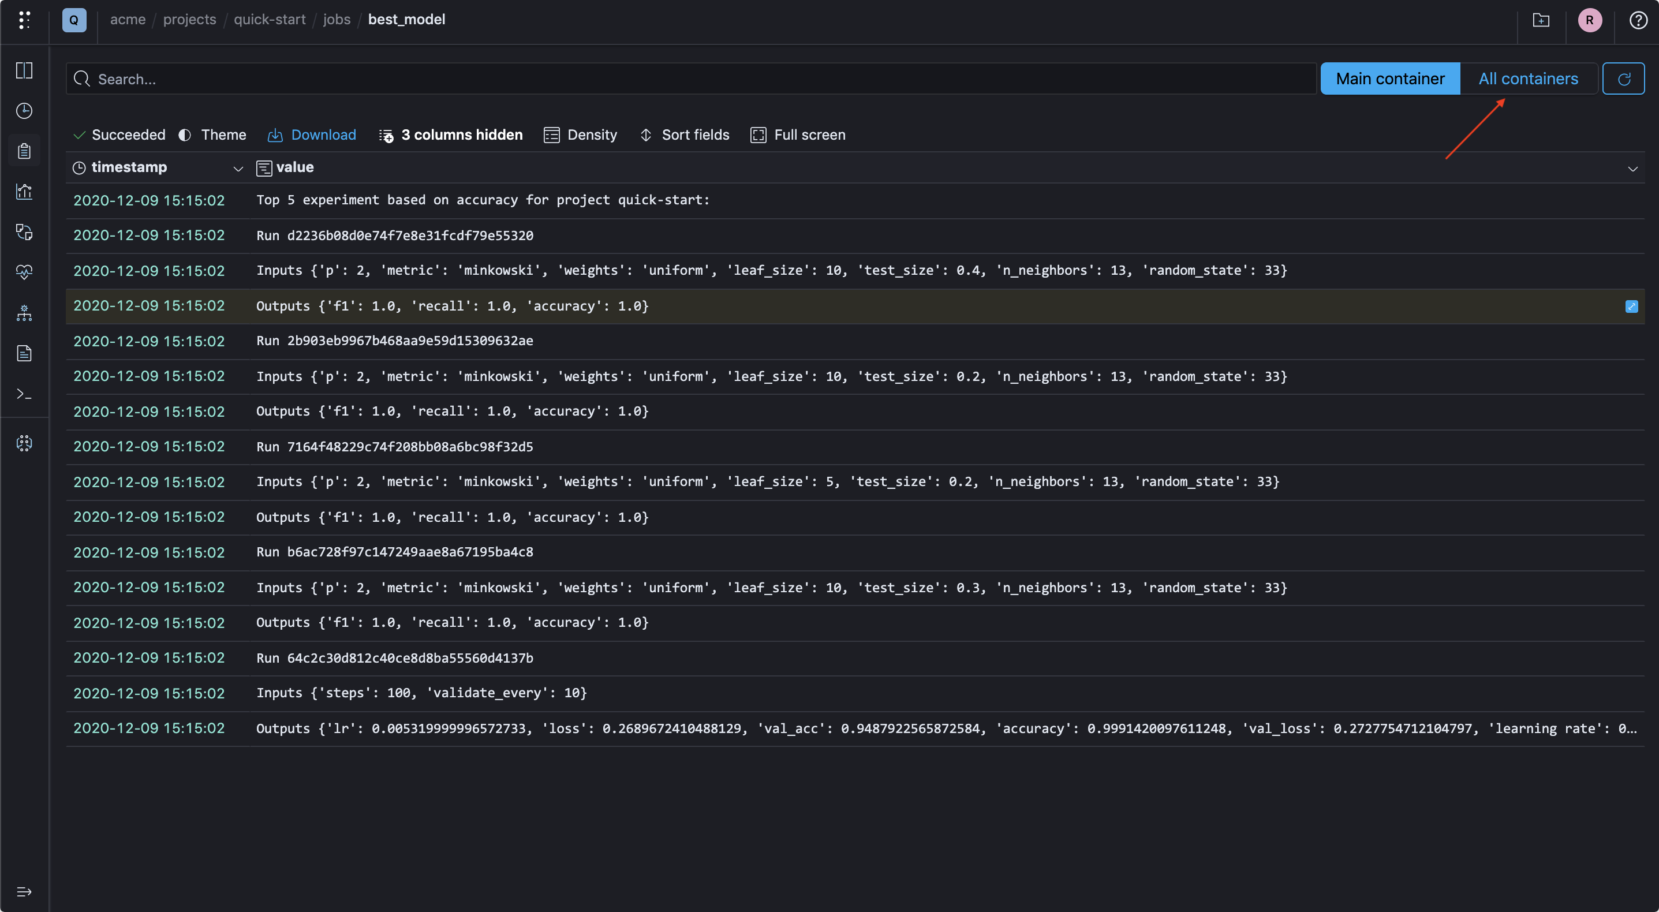The width and height of the screenshot is (1659, 912).
Task: Select row 'Run d2236b08d0e74f7e8e31fcdf79e55320'
Action: click(855, 236)
